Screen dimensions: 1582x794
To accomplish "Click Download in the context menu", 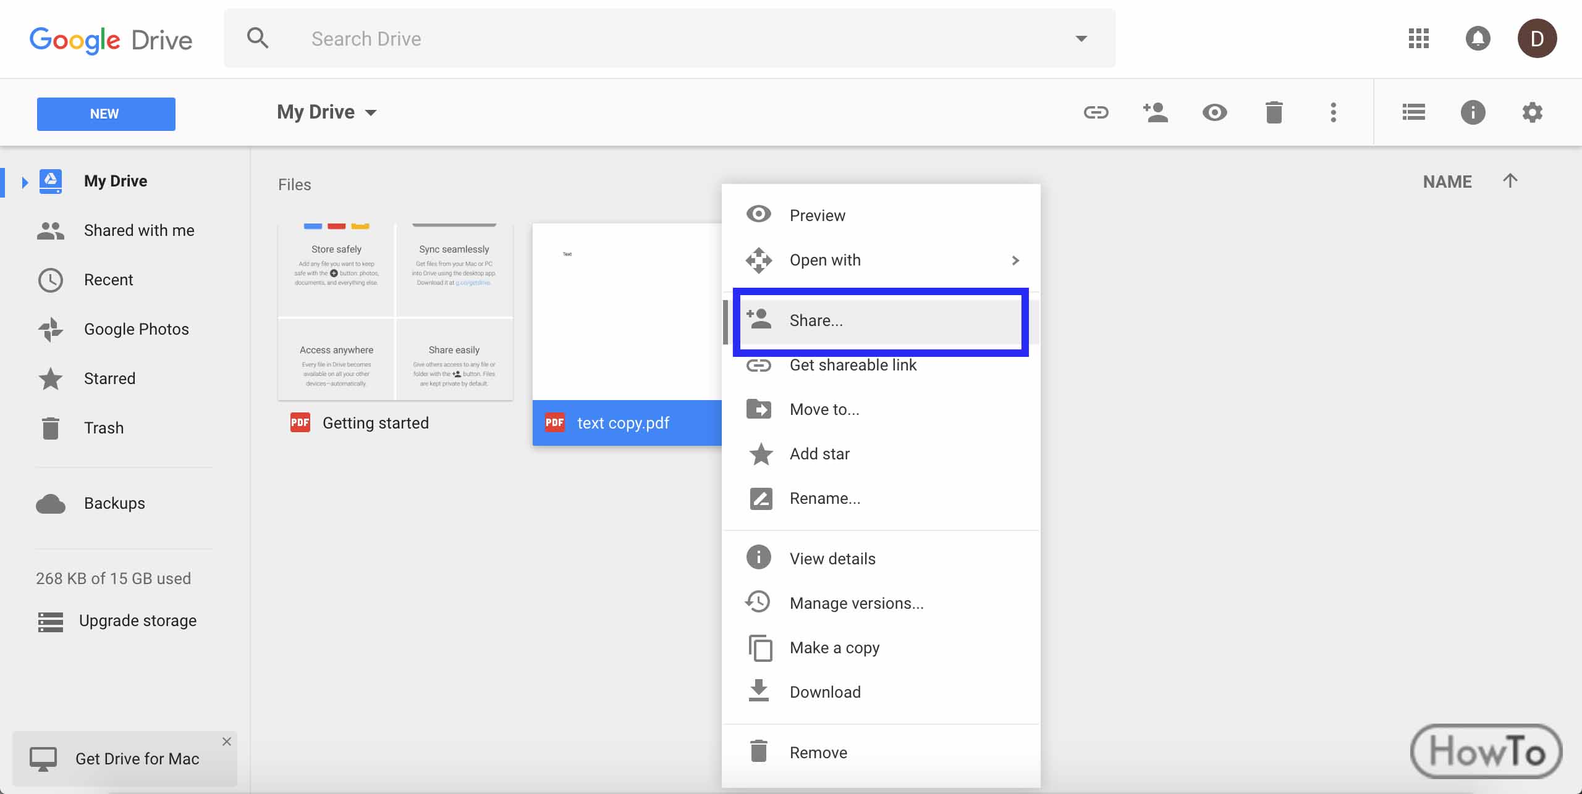I will tap(825, 692).
